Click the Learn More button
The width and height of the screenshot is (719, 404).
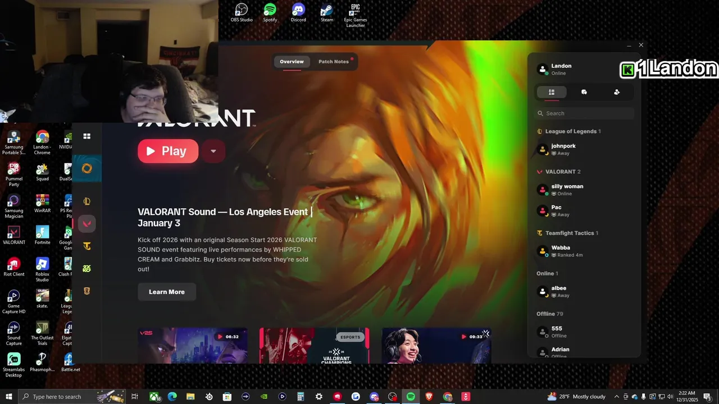click(167, 292)
